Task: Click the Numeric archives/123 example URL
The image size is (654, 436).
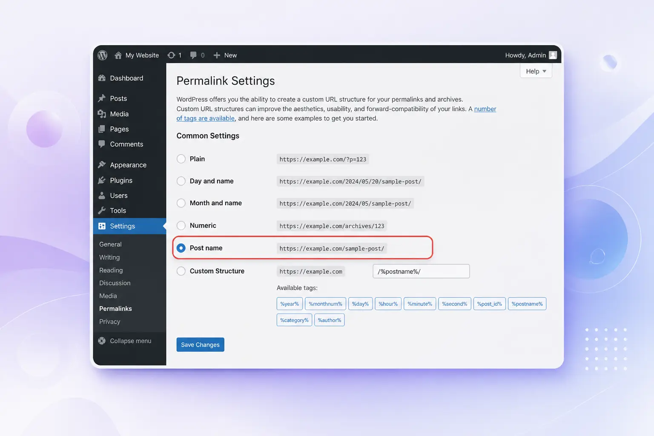Action: pos(332,226)
